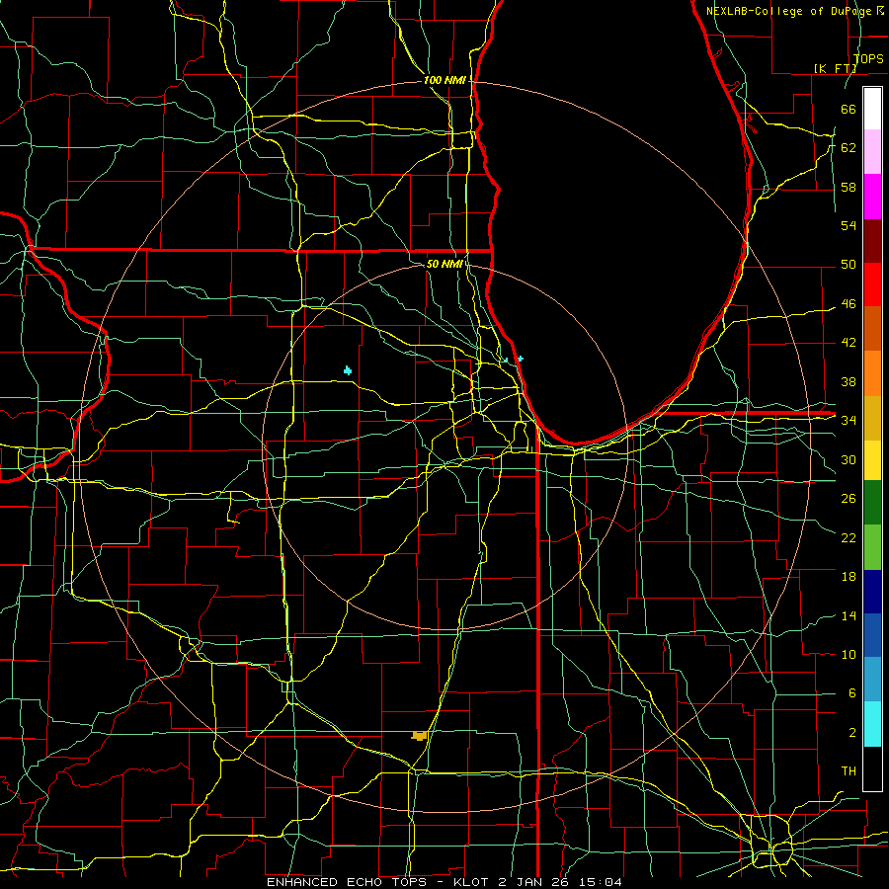Click legend value "54"
This screenshot has width=889, height=889.
click(x=849, y=225)
